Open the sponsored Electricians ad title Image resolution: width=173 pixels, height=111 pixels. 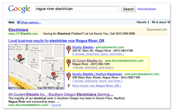[18, 30]
